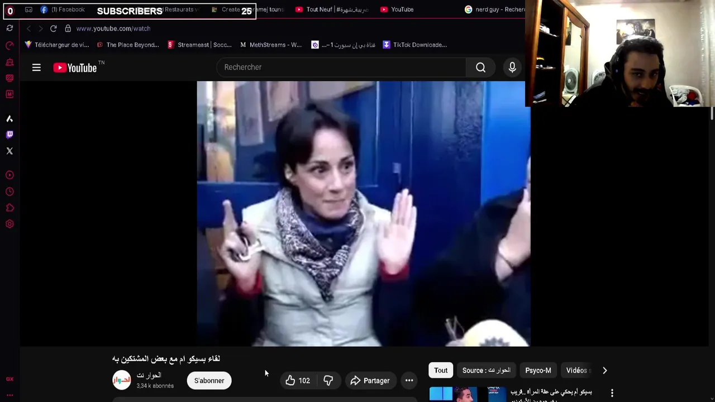Open options menu of recommended video

612,393
